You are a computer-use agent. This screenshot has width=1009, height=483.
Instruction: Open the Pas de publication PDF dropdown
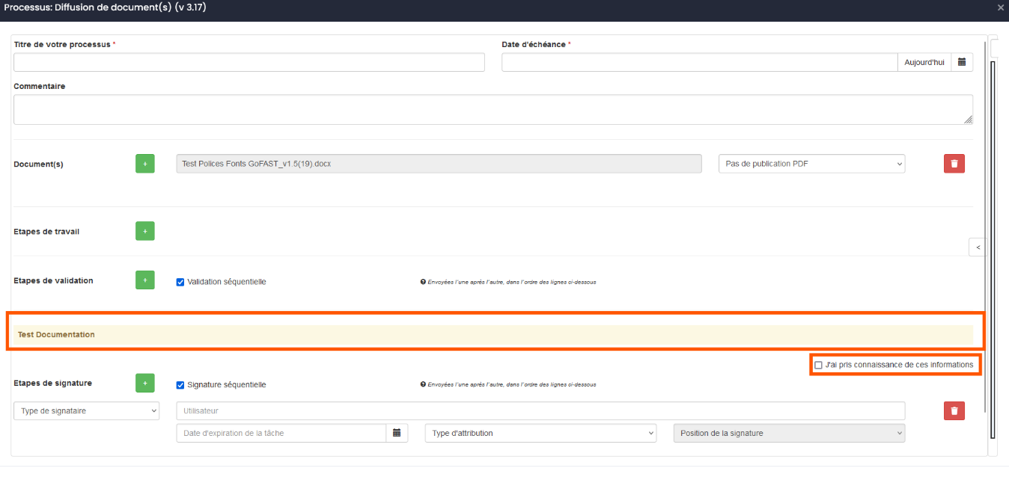(x=811, y=164)
